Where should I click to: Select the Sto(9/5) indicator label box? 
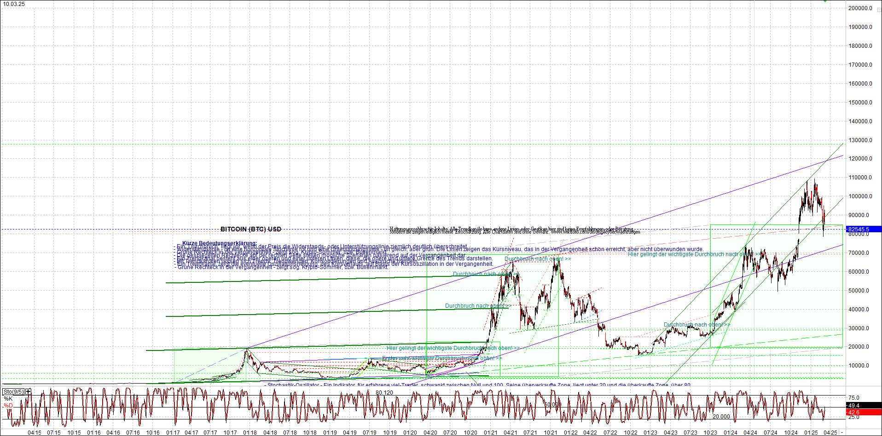tap(13, 391)
